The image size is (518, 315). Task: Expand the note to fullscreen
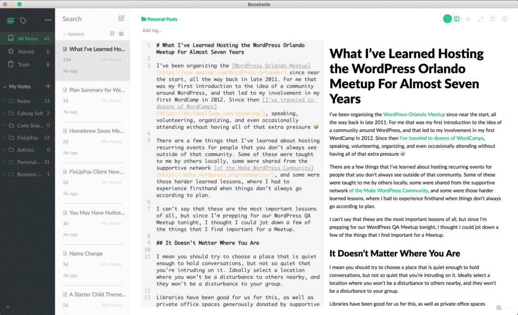point(480,19)
